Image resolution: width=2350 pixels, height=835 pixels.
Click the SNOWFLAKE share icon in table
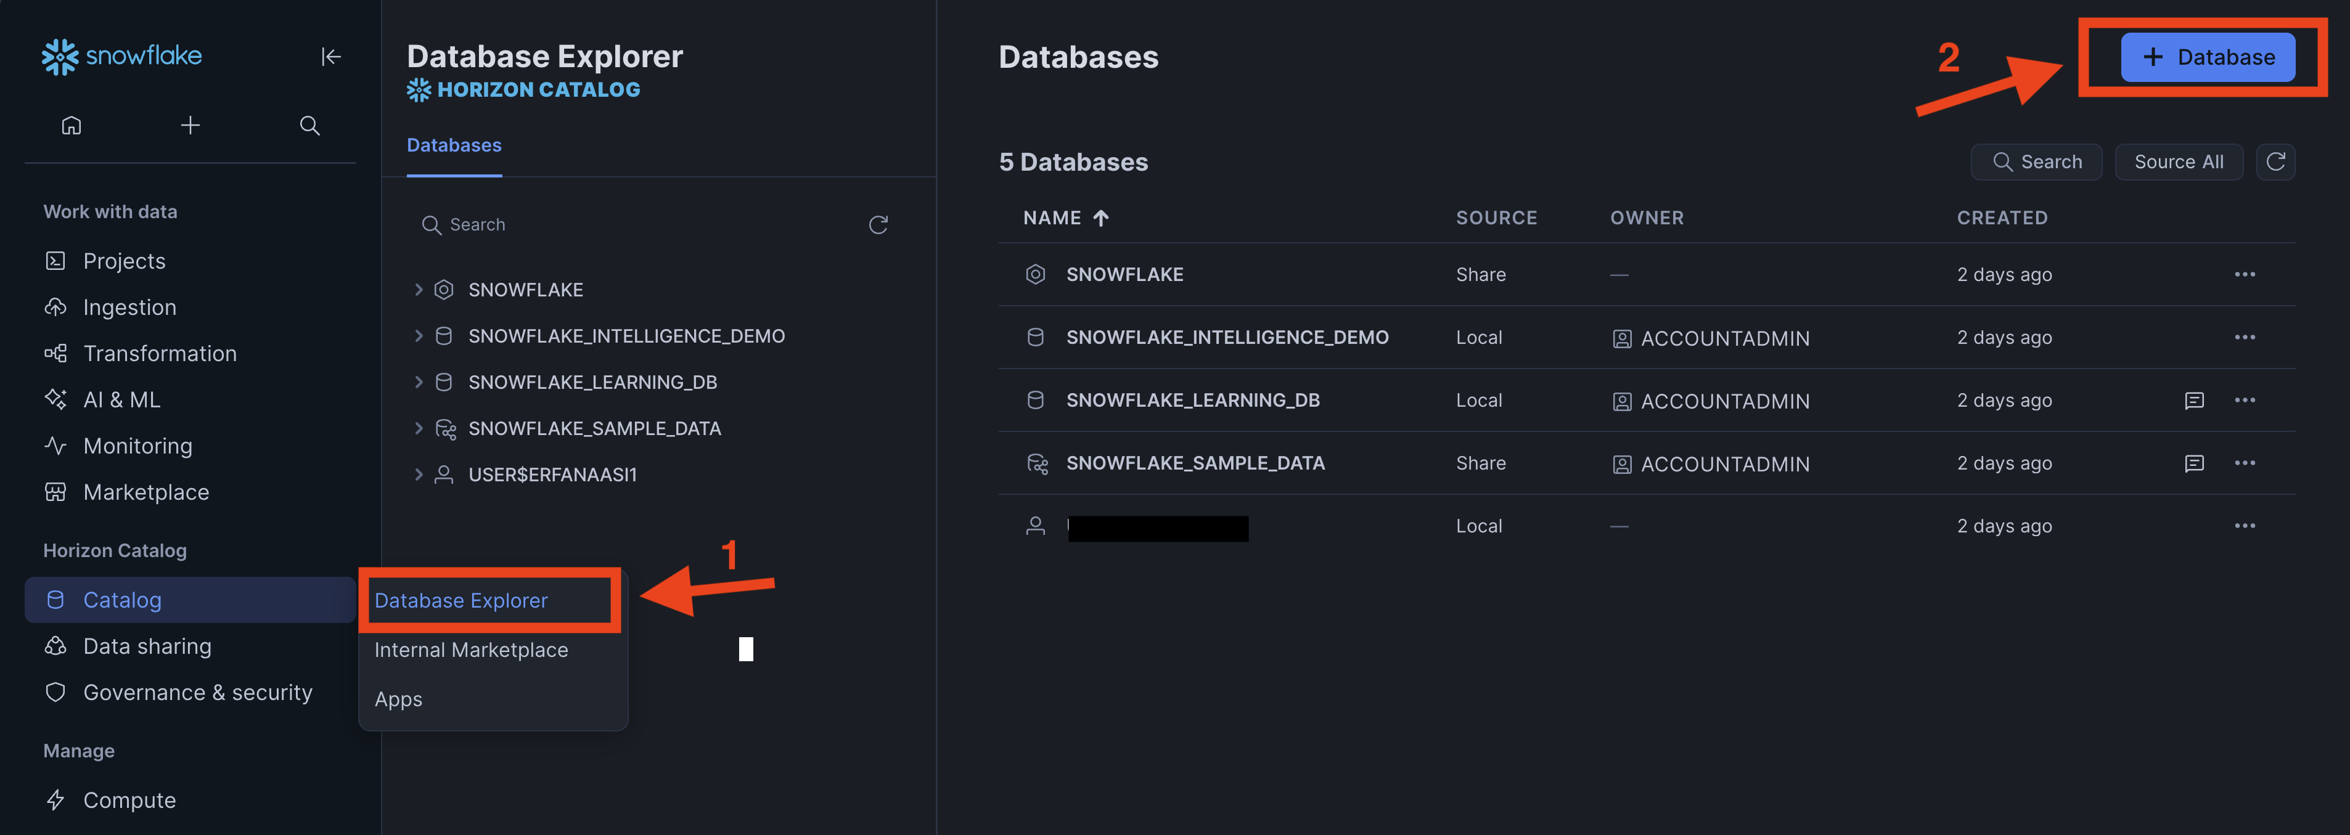pos(1036,274)
